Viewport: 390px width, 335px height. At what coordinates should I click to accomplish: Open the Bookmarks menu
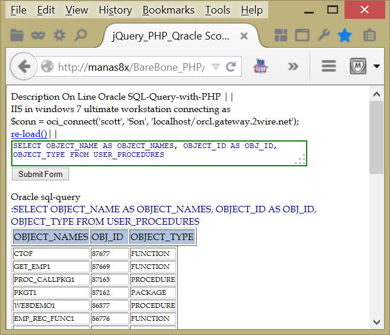(168, 10)
